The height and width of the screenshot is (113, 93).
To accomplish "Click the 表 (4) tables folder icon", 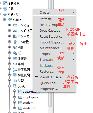I will pyautogui.click(x=15, y=86).
